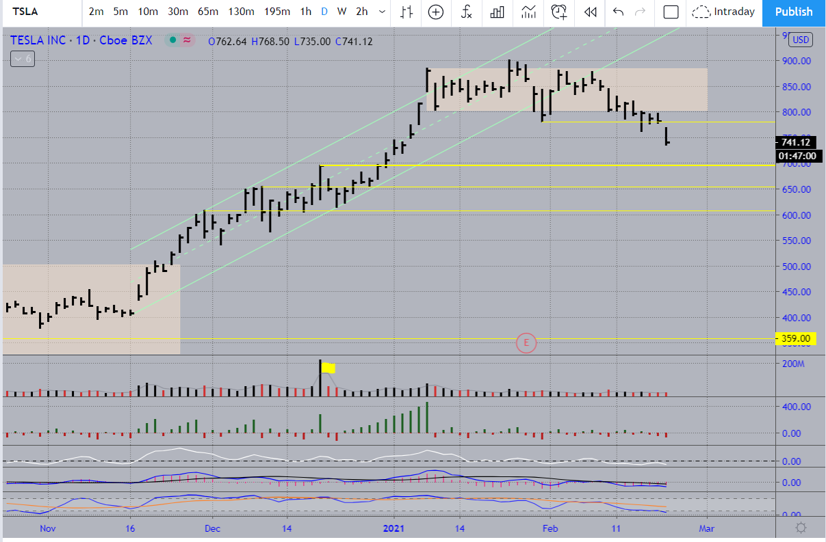Start bar replay with the rewind icon
The height and width of the screenshot is (542, 826).
590,12
